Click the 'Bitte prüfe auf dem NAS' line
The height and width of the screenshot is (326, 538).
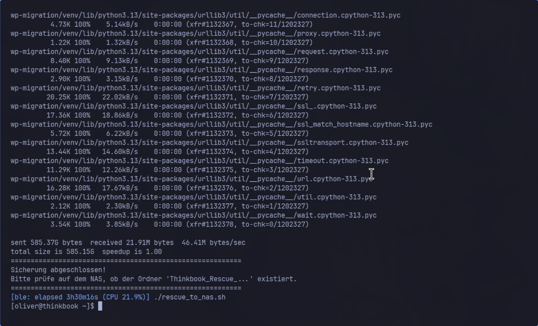pyautogui.click(x=153, y=279)
